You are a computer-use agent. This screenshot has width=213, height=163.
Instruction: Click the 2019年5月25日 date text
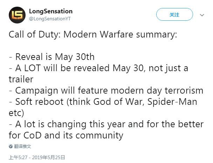(49, 157)
